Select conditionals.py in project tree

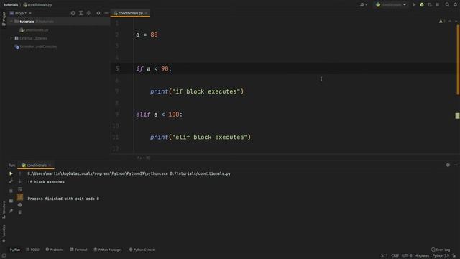[x=34, y=30]
